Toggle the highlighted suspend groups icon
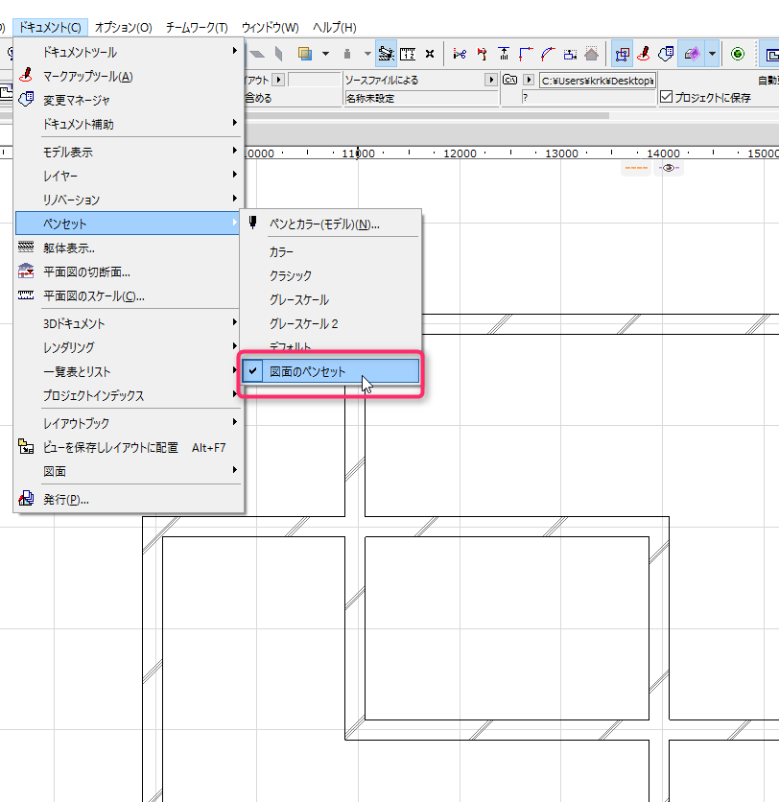This screenshot has height=802, width=779. coord(387,54)
